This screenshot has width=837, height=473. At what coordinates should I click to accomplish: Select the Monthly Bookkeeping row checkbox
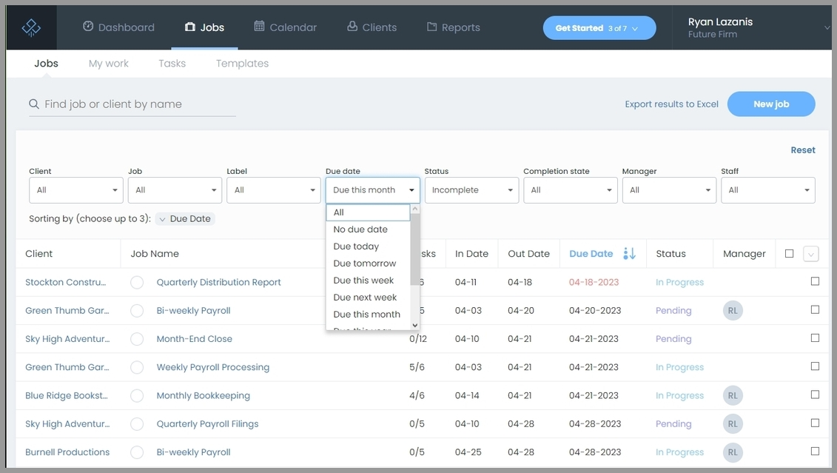click(x=815, y=395)
